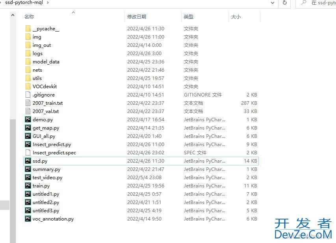
Task: Click the Insect_predict.spec file icon
Action: coord(28,152)
